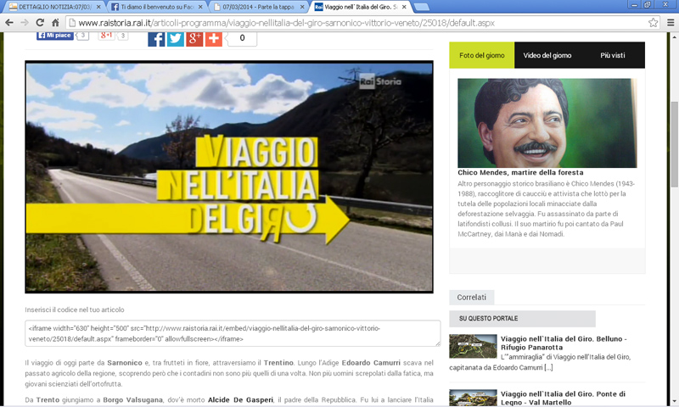
Task: Close the Facebook benvenuto tab
Action: coord(200,7)
